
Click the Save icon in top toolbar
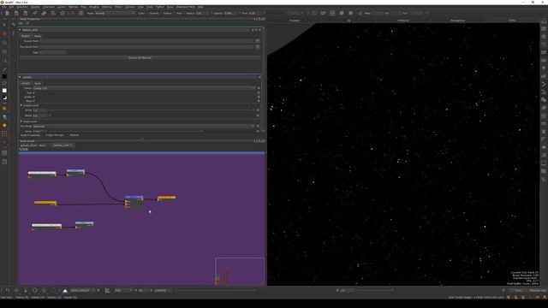pos(26,14)
